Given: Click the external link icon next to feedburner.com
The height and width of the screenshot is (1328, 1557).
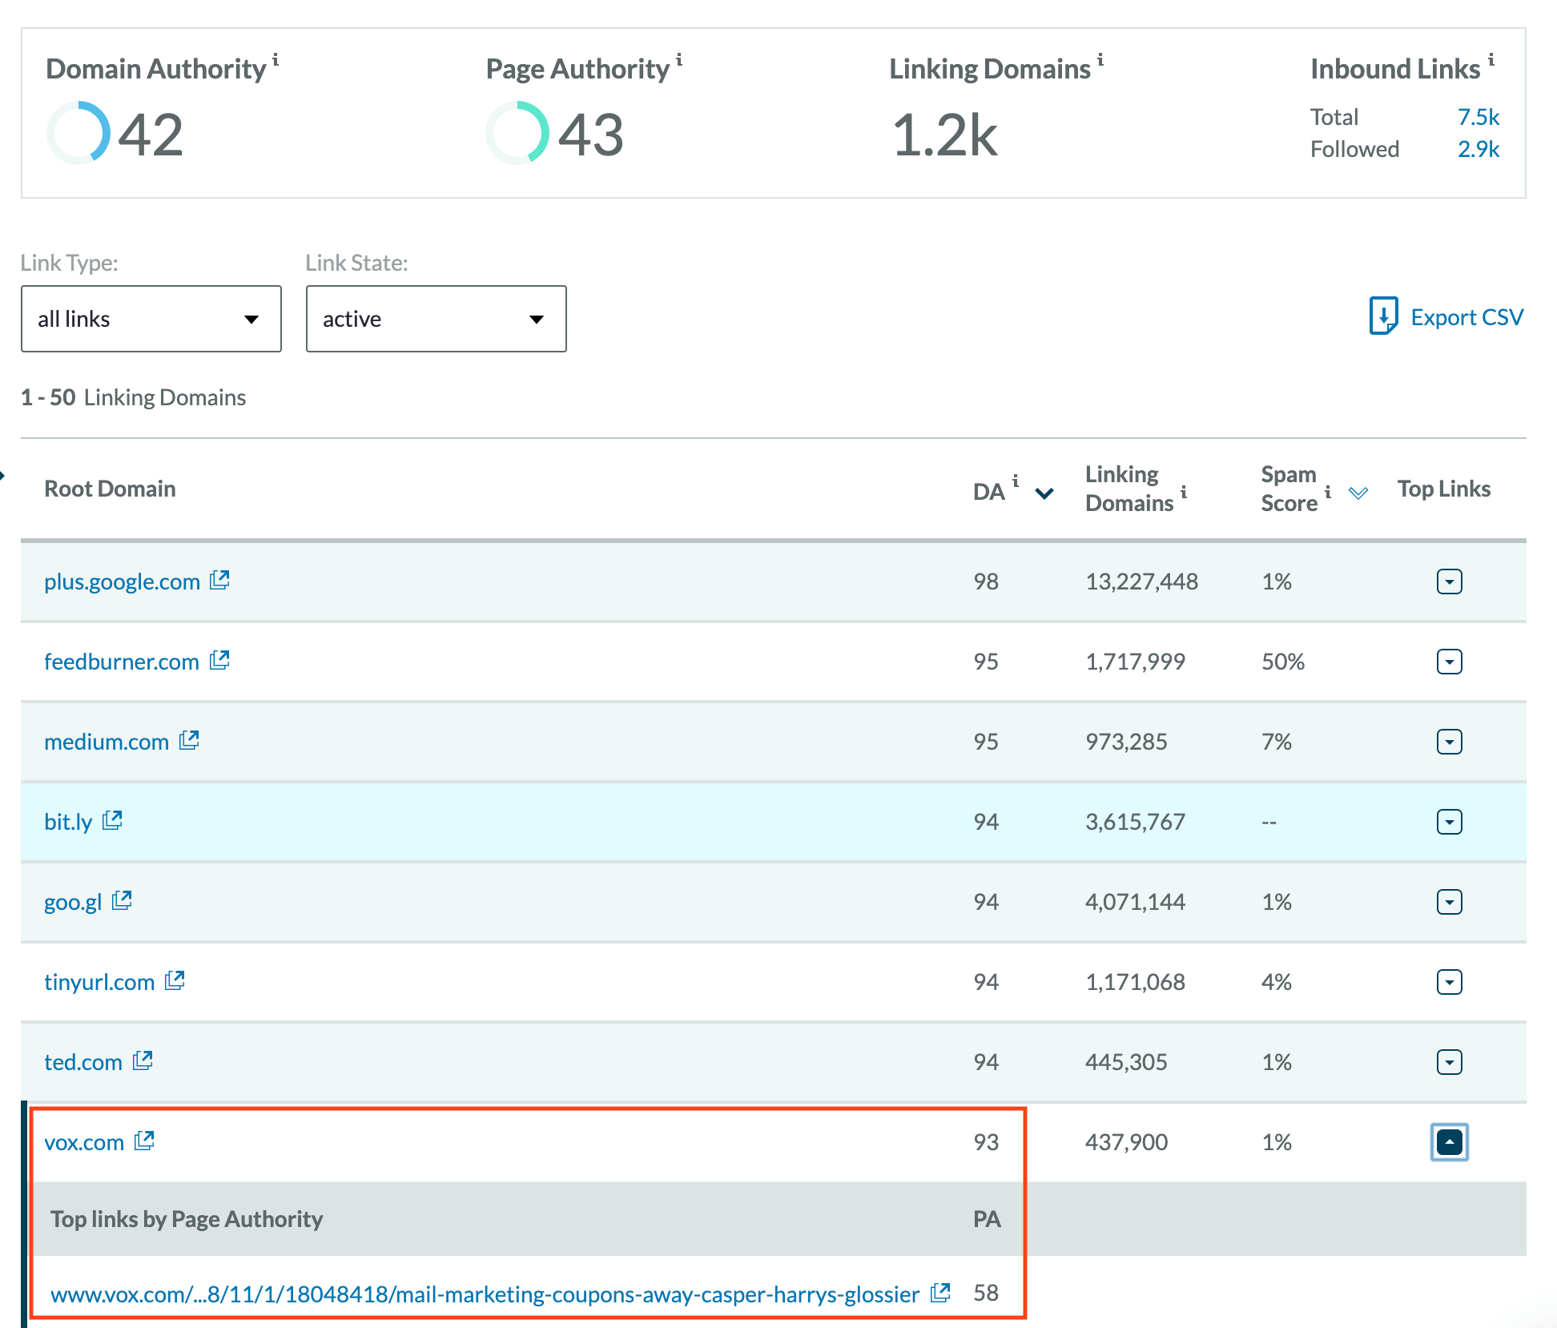Looking at the screenshot, I should 219,660.
